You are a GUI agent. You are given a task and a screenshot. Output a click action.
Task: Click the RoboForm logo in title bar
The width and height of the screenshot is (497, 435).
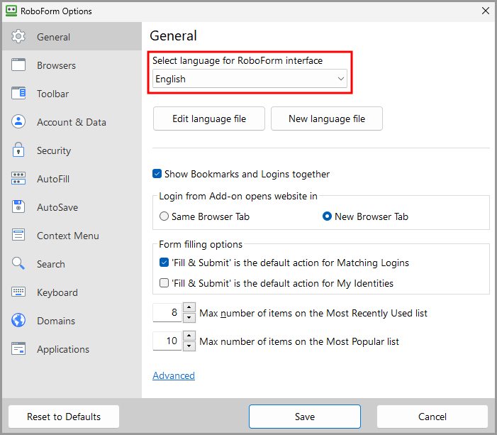coord(11,11)
